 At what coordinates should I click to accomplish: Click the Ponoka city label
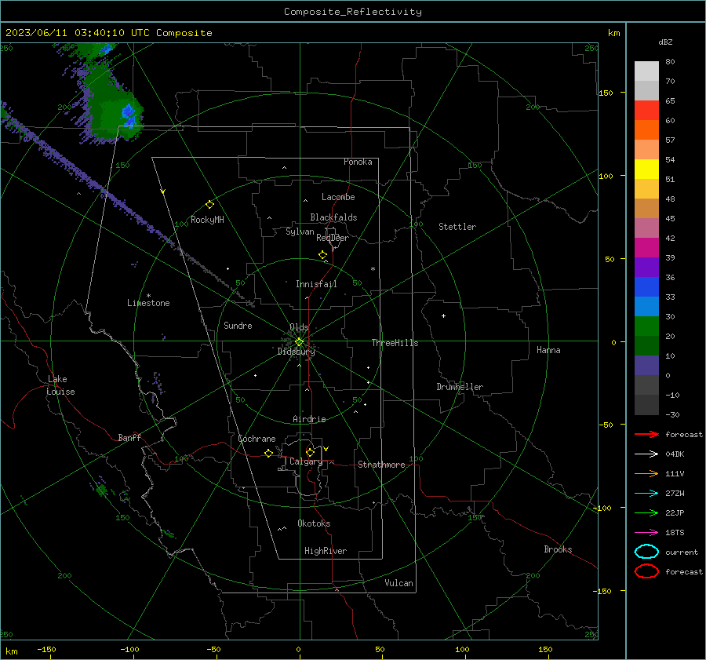pos(358,162)
